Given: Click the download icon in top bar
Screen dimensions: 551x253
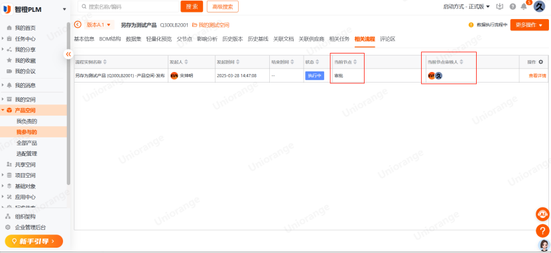Looking at the screenshot, I should tap(500, 7).
